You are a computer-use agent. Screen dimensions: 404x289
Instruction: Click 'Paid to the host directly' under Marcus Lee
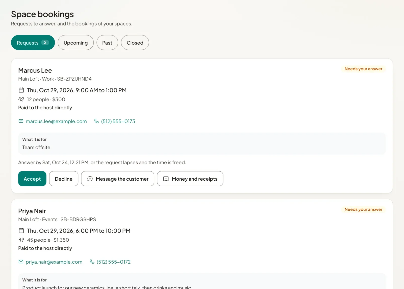point(45,108)
